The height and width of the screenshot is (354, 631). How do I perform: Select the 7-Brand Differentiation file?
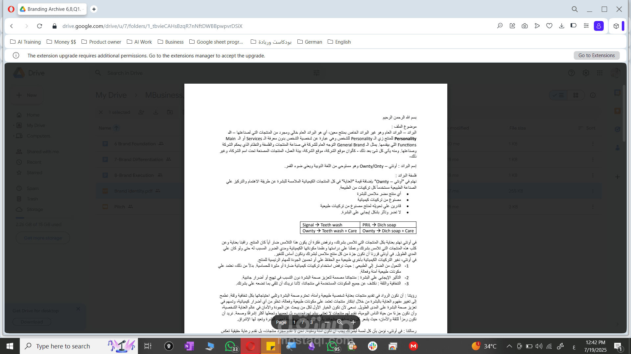[x=139, y=159]
